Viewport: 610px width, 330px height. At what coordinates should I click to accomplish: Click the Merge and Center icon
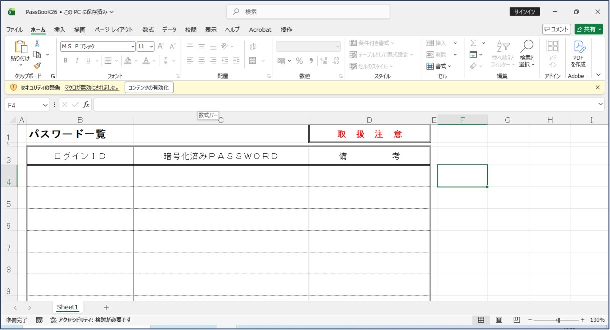click(253, 61)
